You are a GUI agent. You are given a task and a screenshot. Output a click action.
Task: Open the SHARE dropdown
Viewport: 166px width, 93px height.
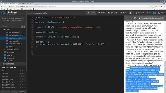(x=123, y=13)
